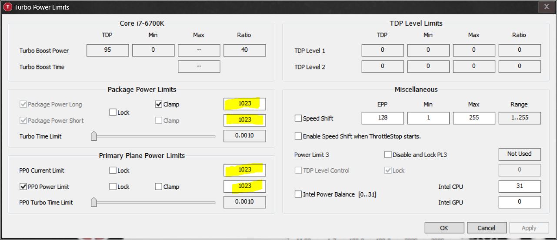Click the Apply button

pyautogui.click(x=529, y=228)
